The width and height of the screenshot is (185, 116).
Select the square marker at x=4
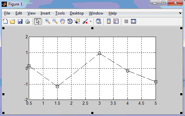pyautogui.click(x=127, y=71)
